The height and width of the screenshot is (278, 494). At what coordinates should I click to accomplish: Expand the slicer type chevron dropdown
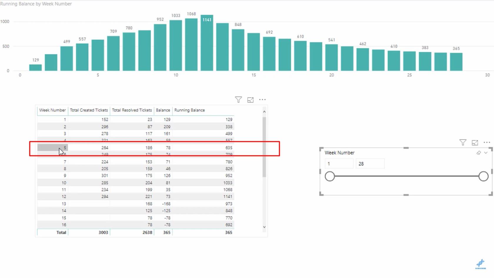[486, 153]
